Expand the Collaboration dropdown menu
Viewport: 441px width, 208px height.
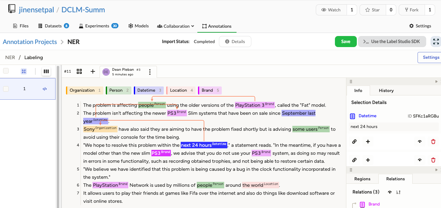[x=176, y=26]
